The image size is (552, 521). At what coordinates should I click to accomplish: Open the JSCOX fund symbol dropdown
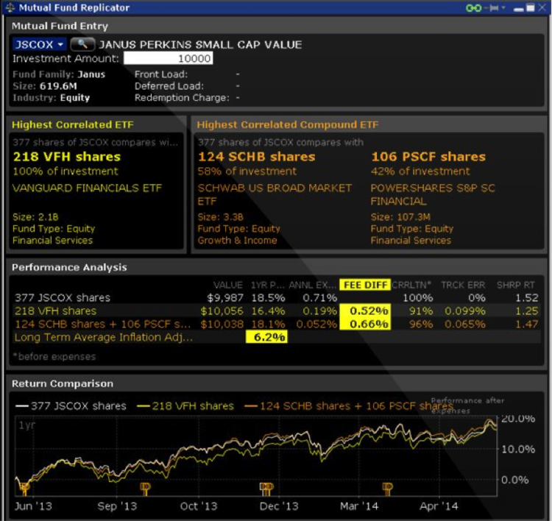(x=40, y=44)
